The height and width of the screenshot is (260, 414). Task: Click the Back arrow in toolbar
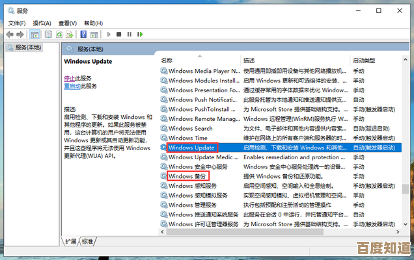[9, 34]
